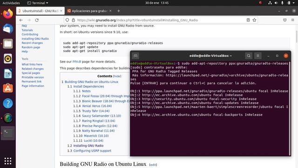This screenshot has height=168, width=298.
Task: Go forward in Firefox history
Action: (x=29, y=20)
